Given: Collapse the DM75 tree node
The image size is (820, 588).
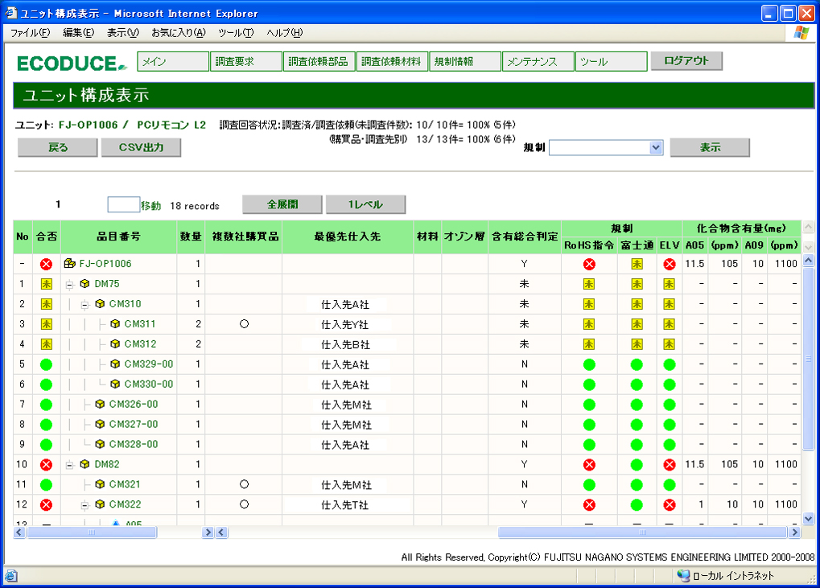Looking at the screenshot, I should pos(70,284).
